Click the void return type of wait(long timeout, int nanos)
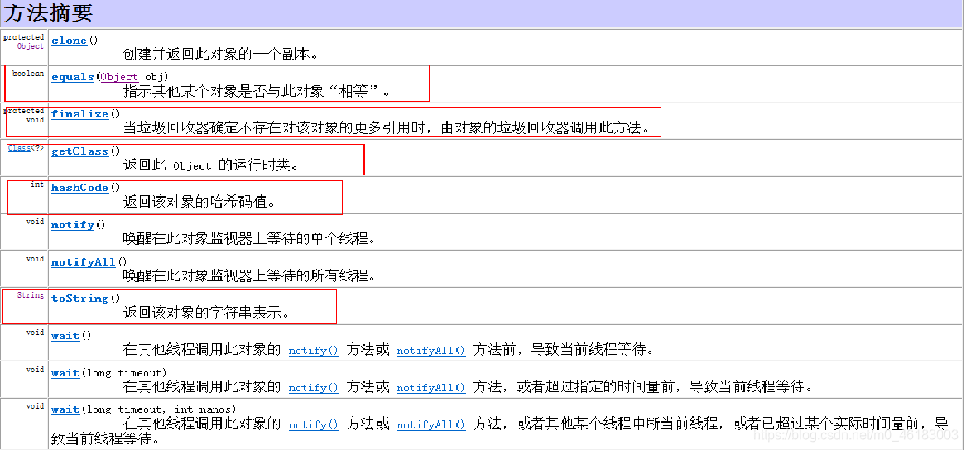The image size is (966, 450). [35, 406]
